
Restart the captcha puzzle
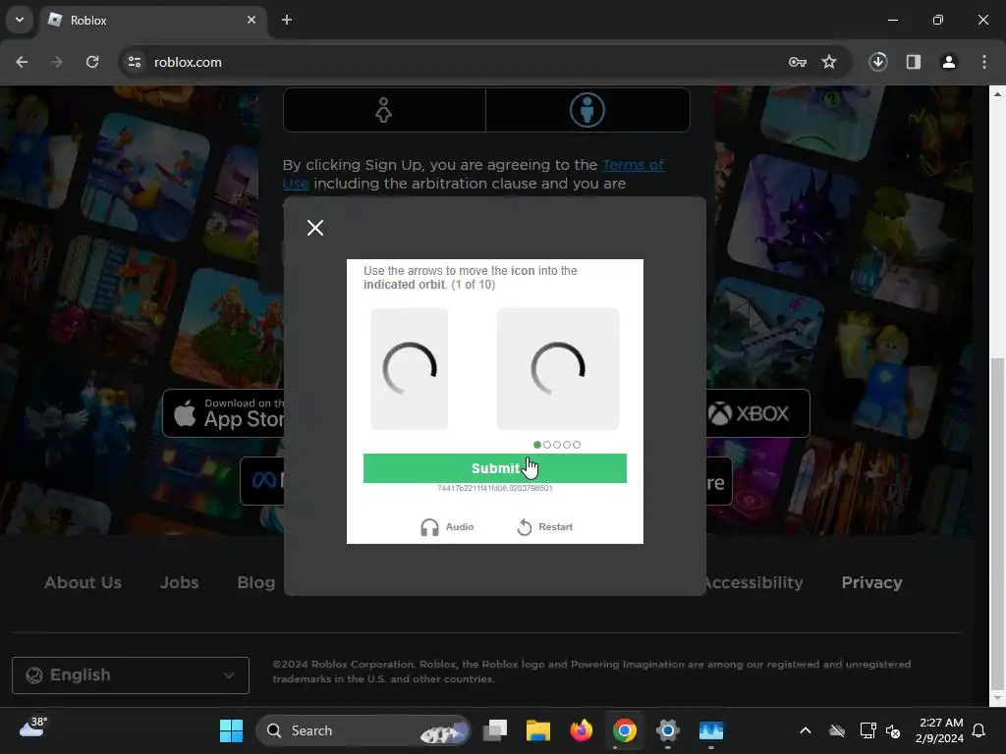[544, 527]
